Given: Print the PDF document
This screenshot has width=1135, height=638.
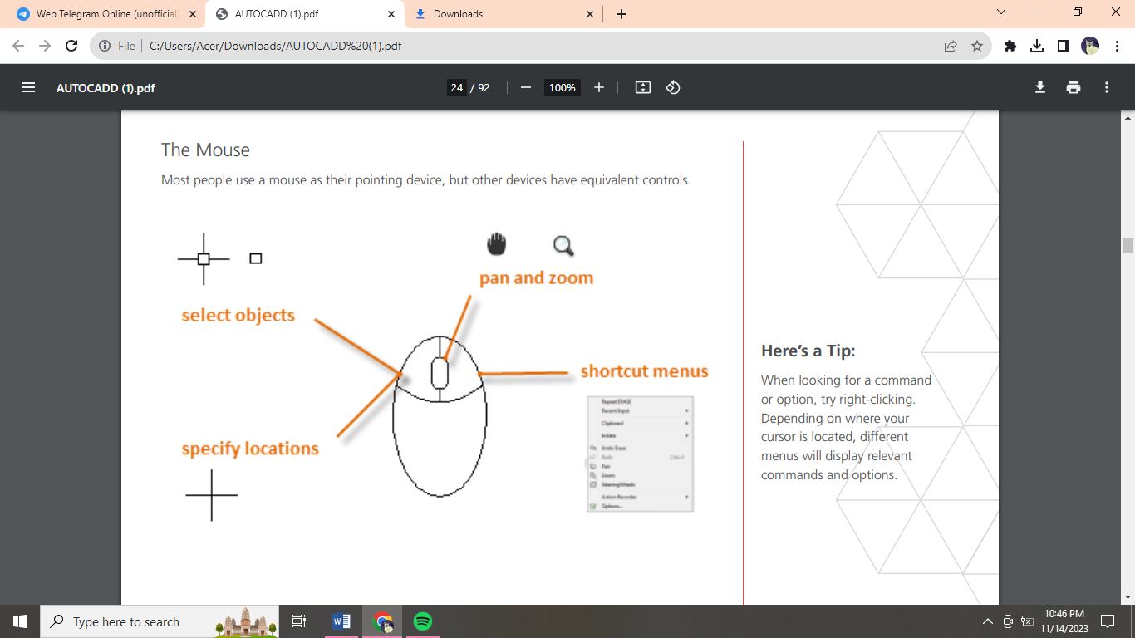Looking at the screenshot, I should (1074, 87).
